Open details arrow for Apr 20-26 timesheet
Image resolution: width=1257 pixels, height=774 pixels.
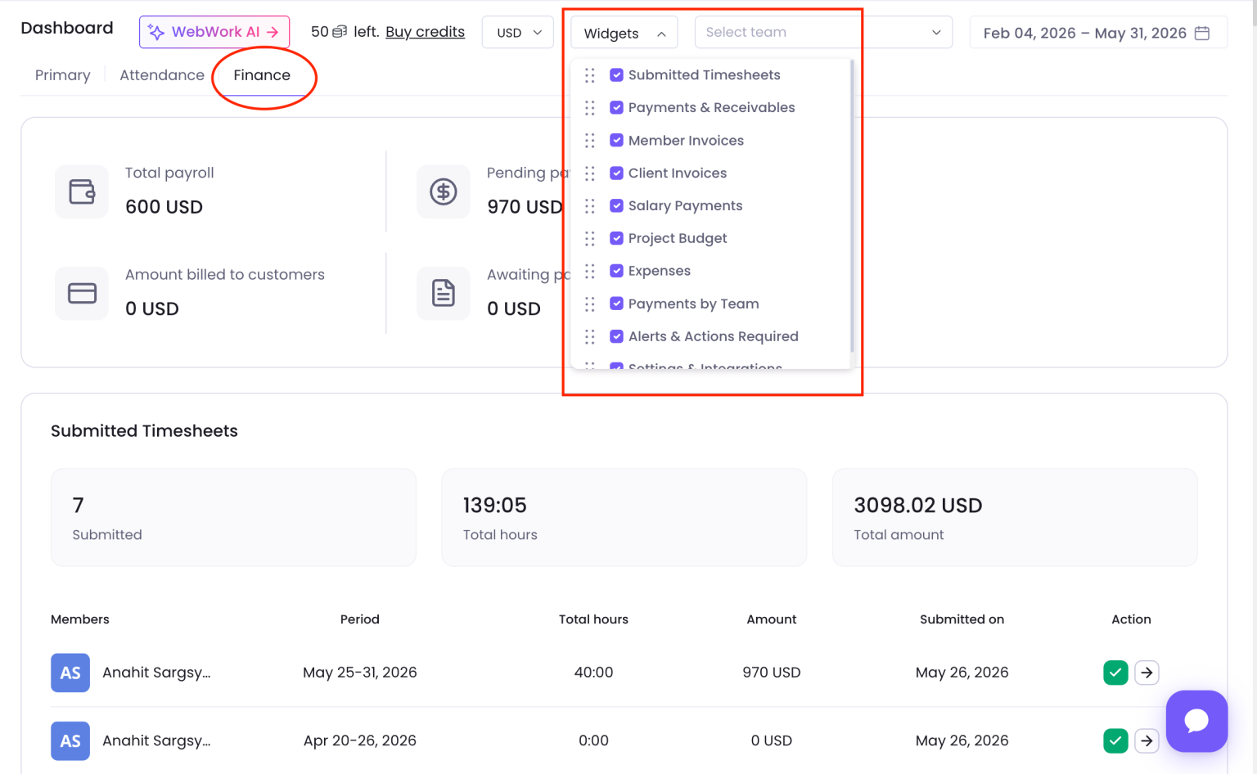(1147, 740)
